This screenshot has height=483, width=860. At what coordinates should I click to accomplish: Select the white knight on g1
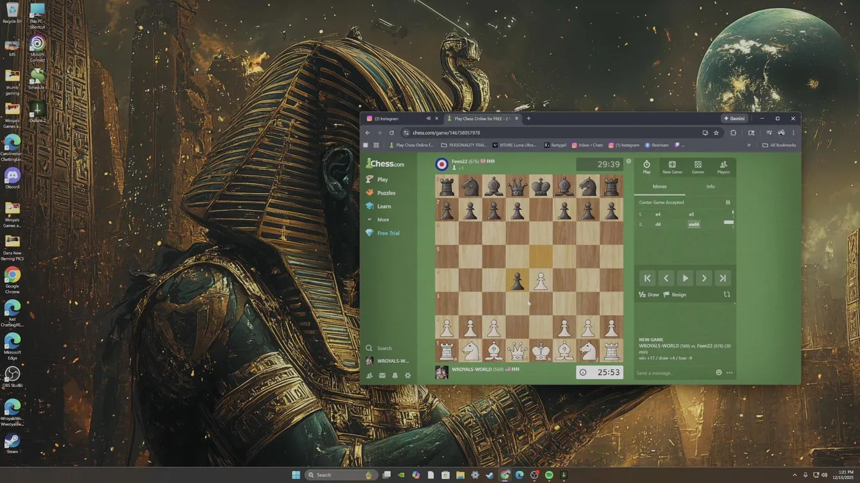(x=587, y=350)
